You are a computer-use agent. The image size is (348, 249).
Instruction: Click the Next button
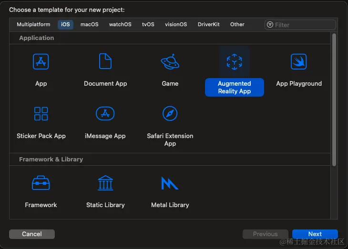point(315,234)
